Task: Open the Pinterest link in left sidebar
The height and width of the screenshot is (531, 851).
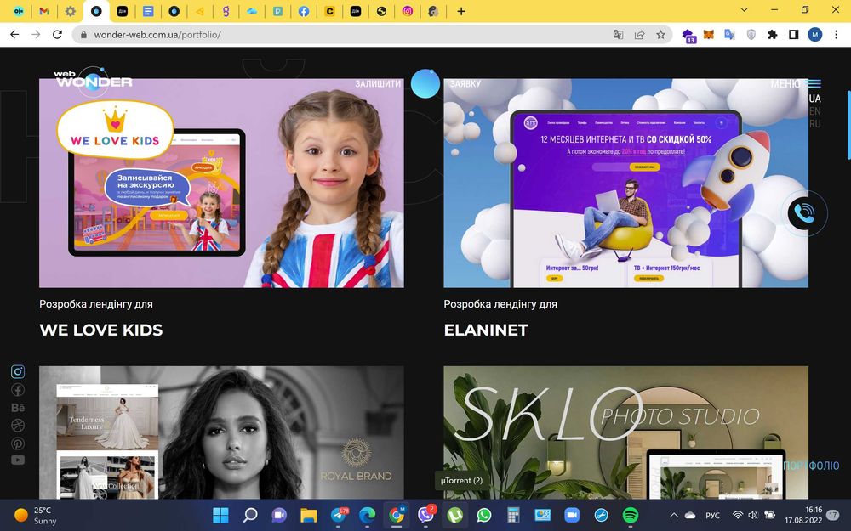Action: coord(18,443)
